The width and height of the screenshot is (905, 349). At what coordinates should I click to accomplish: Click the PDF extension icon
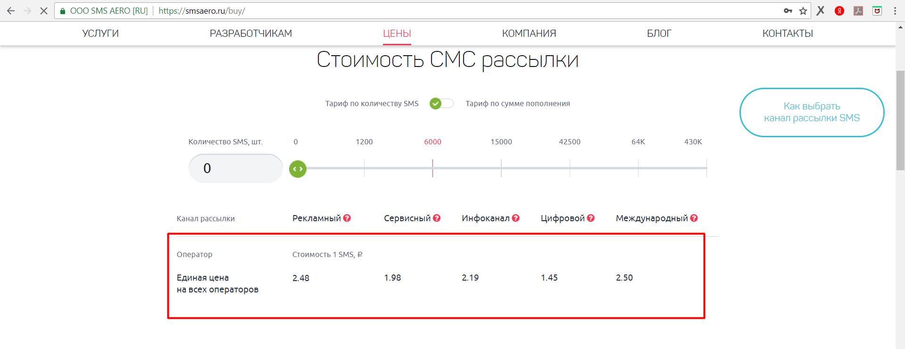click(x=858, y=11)
